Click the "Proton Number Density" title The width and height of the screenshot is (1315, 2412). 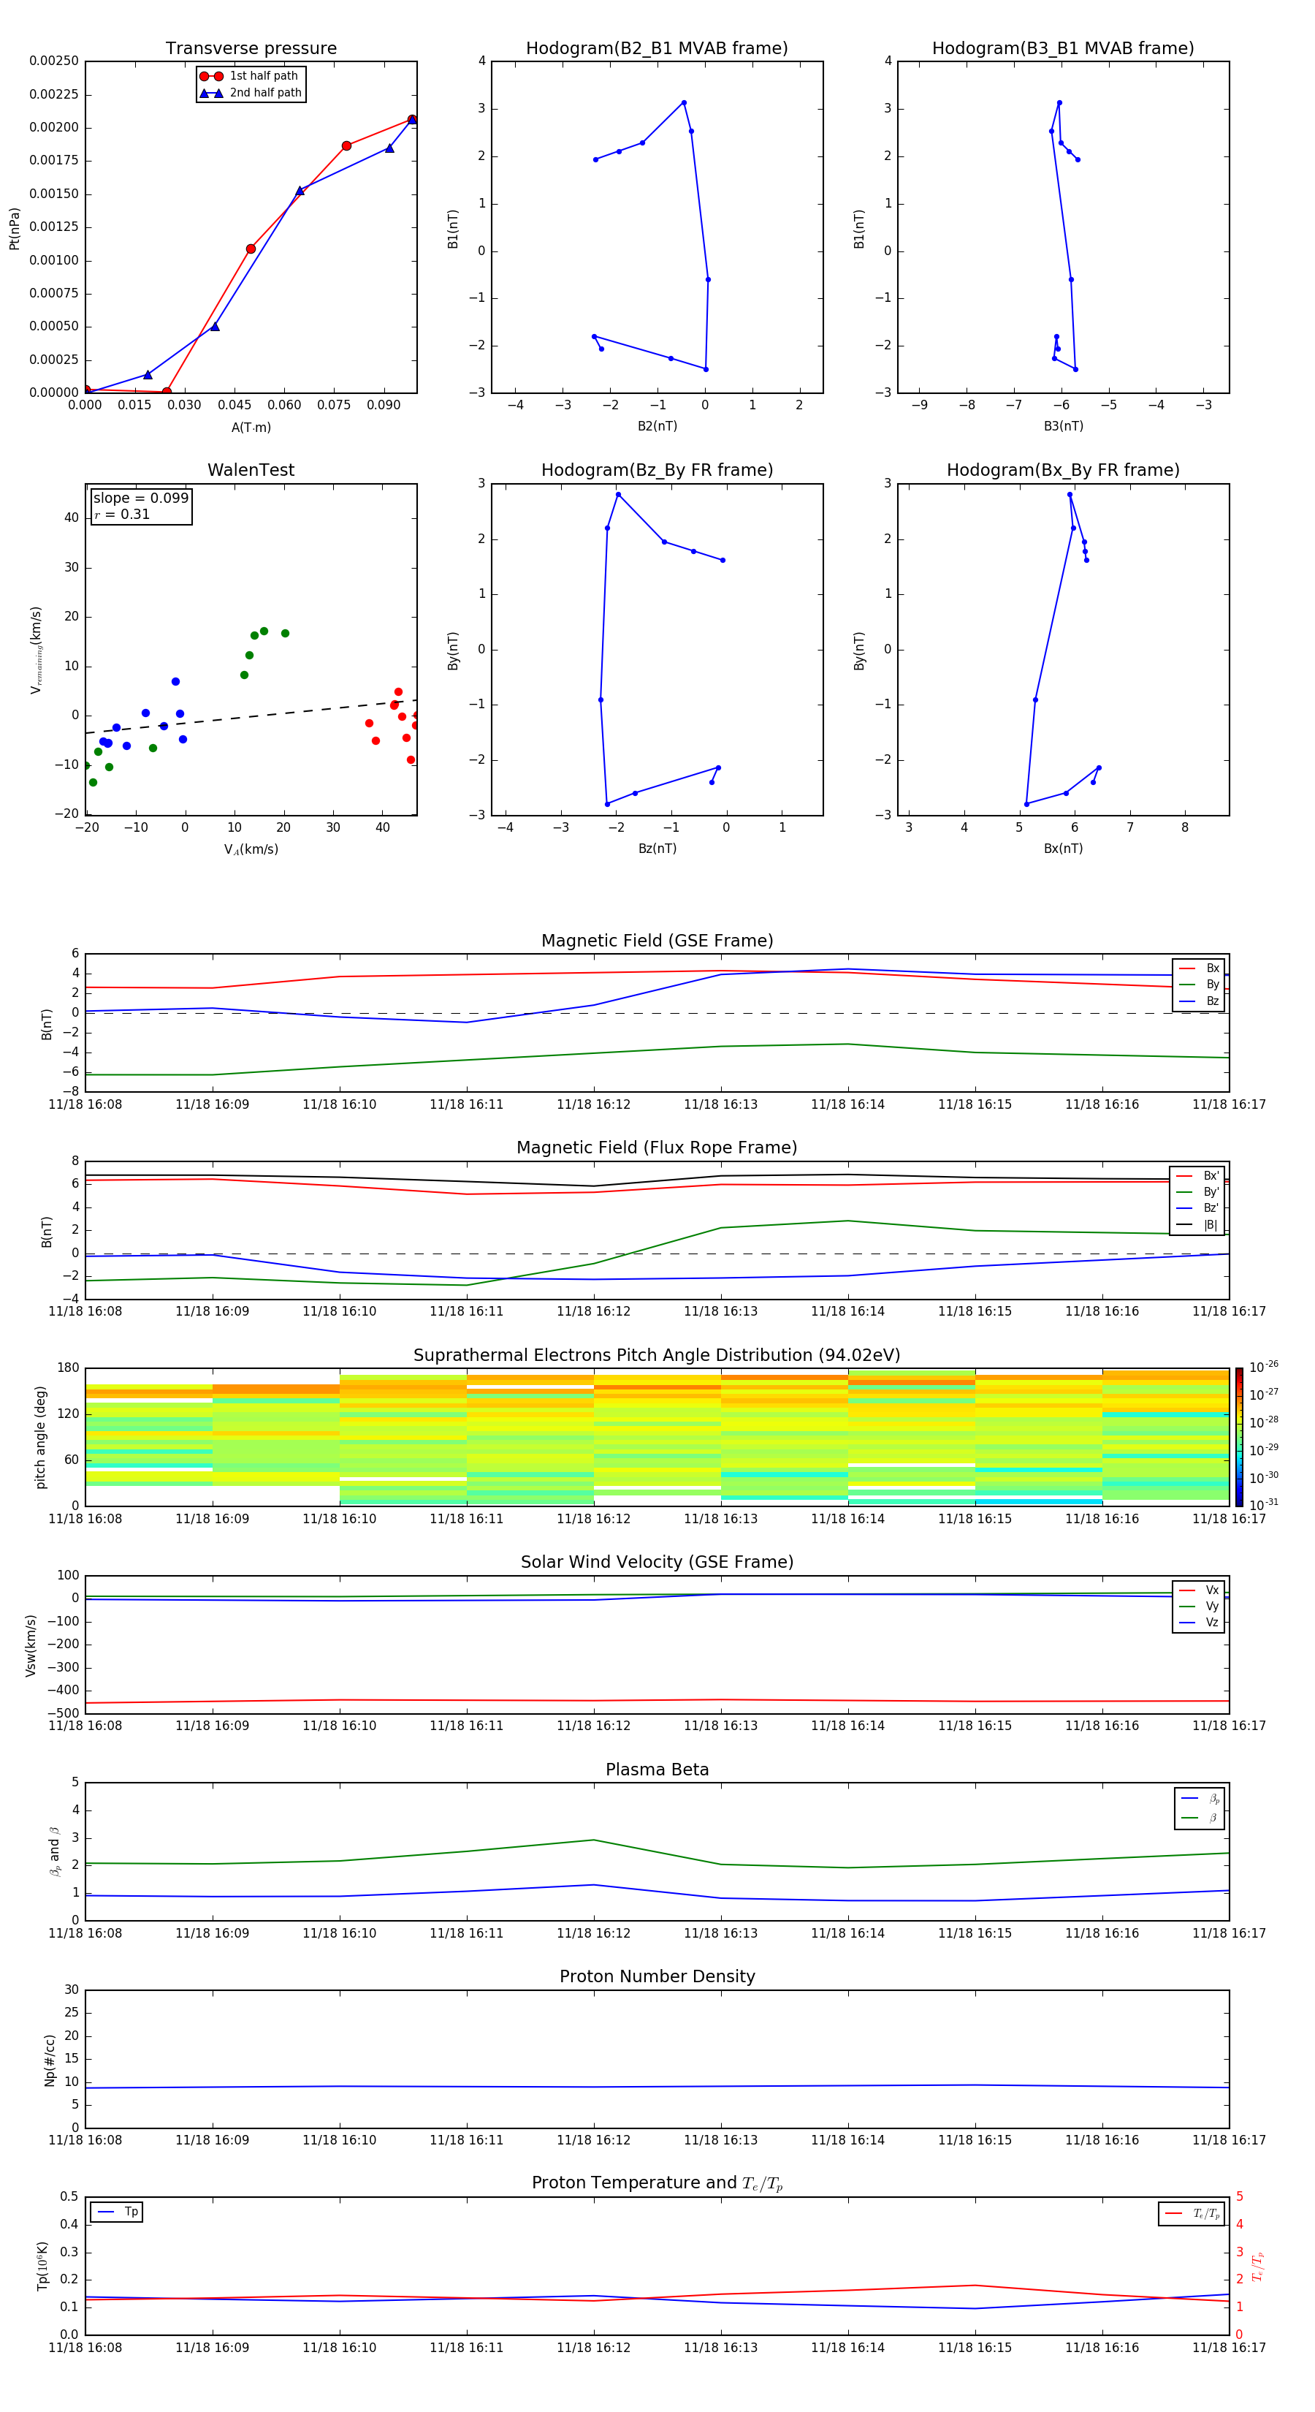(x=657, y=1976)
